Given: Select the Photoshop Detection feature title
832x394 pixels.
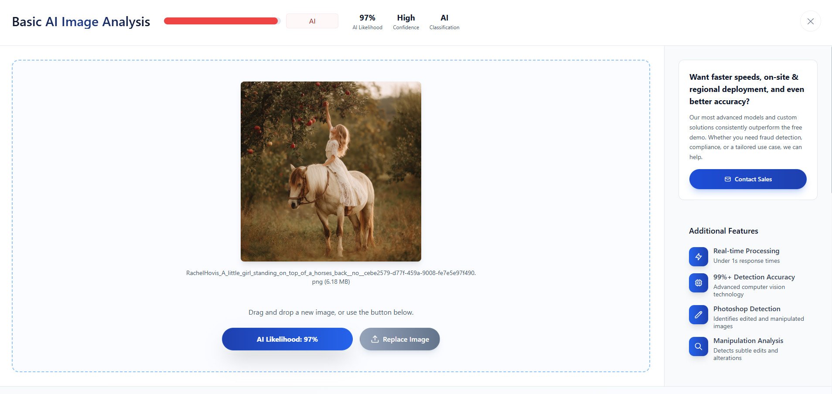Looking at the screenshot, I should (x=747, y=309).
